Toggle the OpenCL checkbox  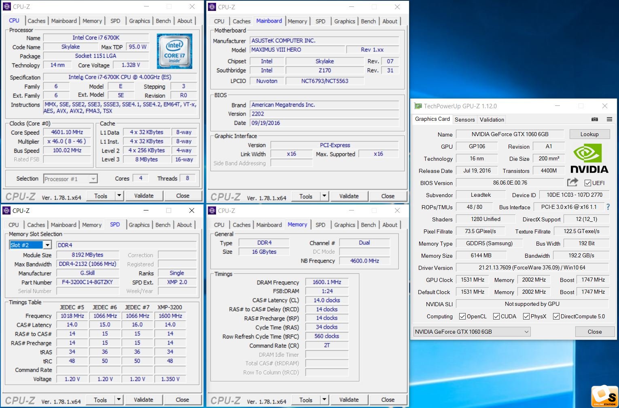[462, 316]
